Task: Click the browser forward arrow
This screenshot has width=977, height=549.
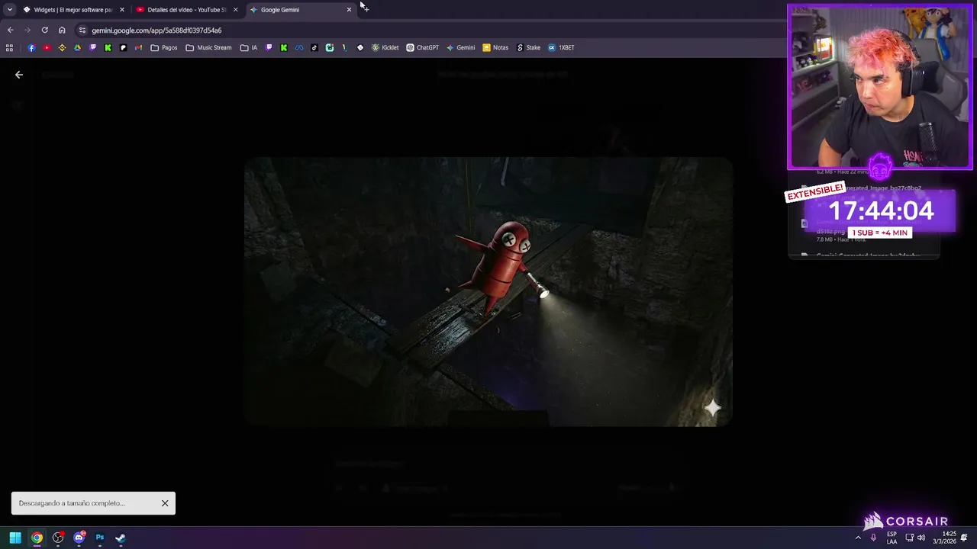Action: point(27,30)
